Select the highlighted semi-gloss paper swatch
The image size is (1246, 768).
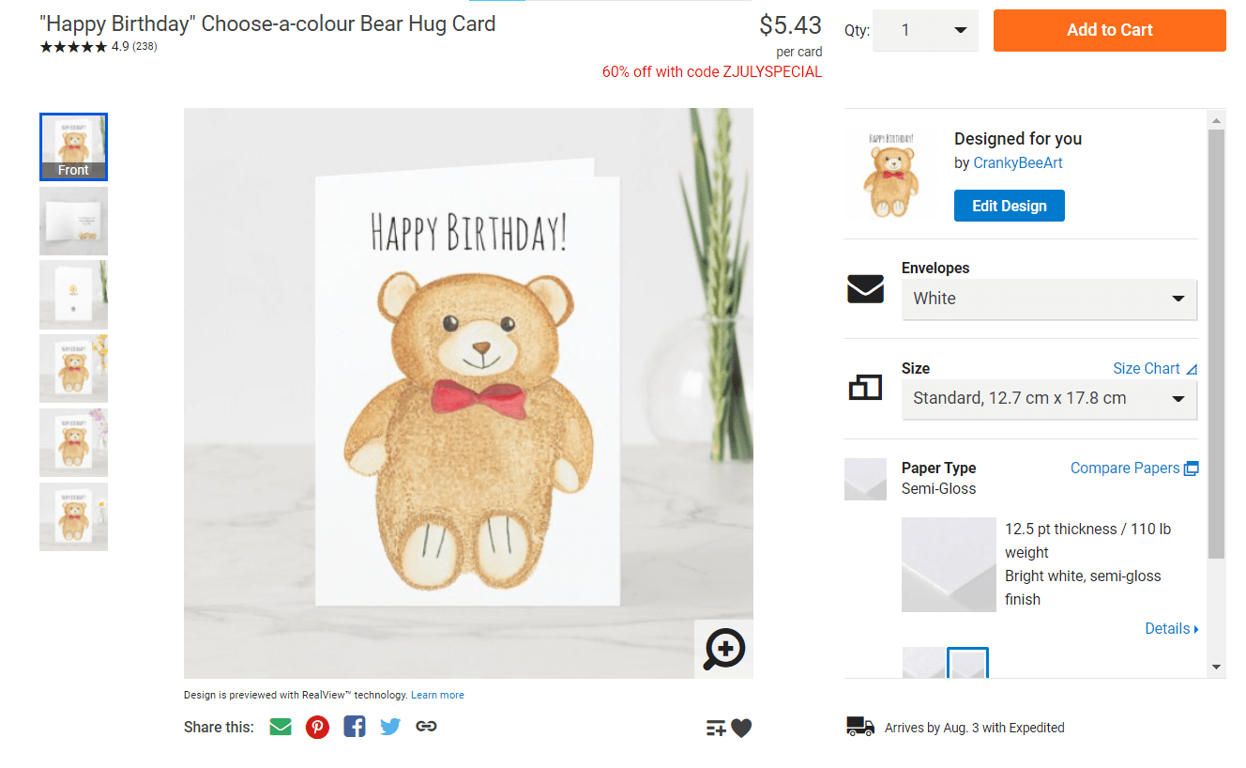point(967,664)
